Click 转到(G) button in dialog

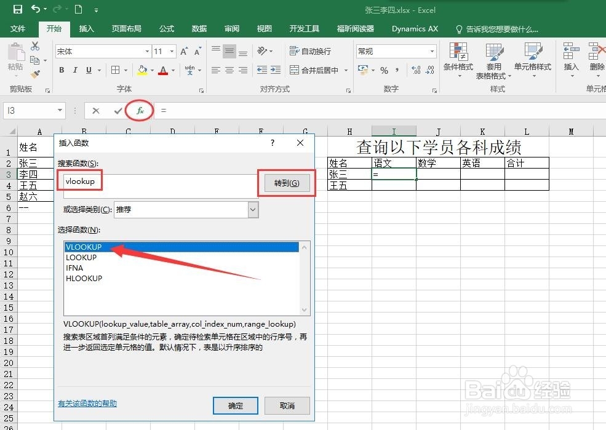tap(287, 183)
